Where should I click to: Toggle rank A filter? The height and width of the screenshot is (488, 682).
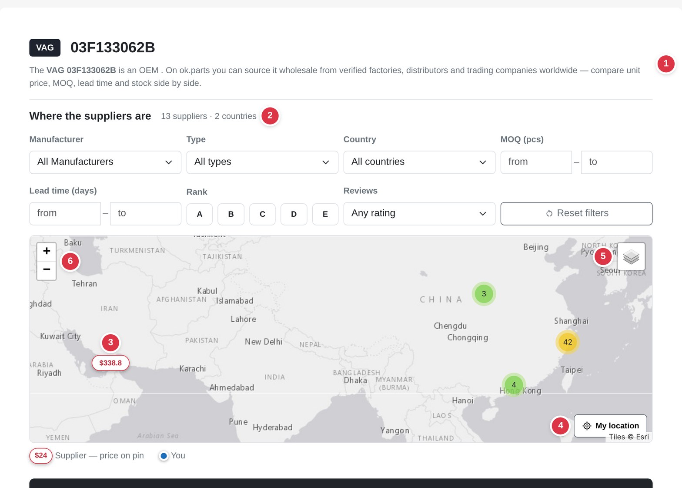[200, 214]
